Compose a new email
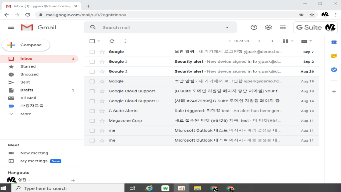This screenshot has width=341, height=192. tap(26, 45)
